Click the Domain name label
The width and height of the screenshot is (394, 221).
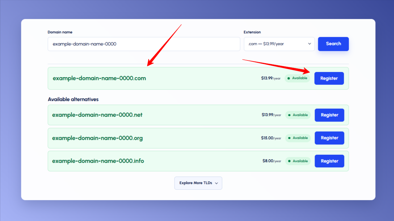[x=60, y=32]
